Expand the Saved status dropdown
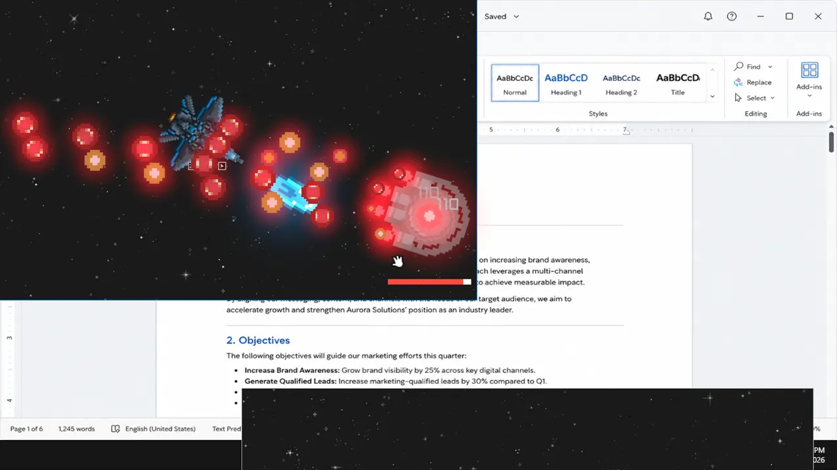Viewport: 837px width, 470px height. pos(516,16)
